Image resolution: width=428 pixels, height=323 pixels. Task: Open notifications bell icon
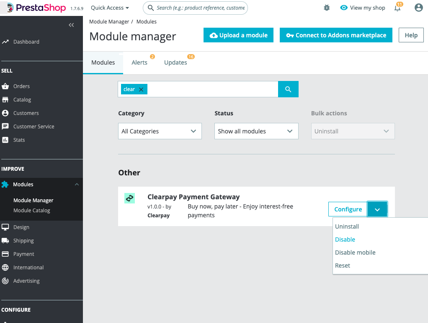[x=397, y=8]
